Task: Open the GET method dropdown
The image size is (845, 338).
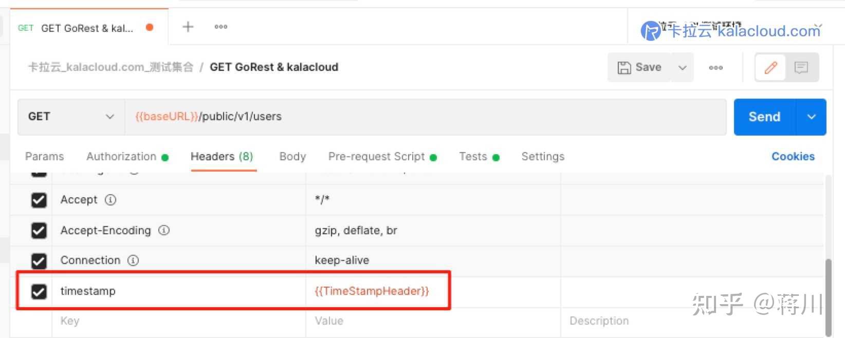Action: (x=71, y=117)
